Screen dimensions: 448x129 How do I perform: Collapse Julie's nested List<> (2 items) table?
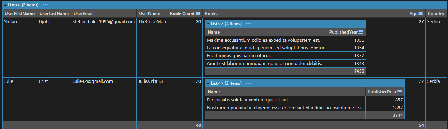(208, 83)
